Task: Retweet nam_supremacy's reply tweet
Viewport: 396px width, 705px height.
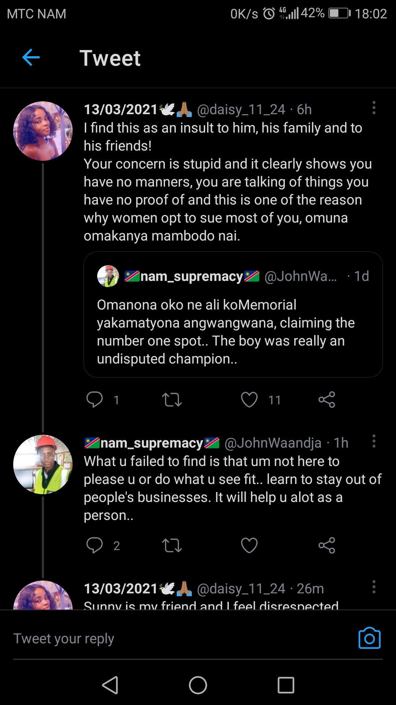Action: pos(172,545)
